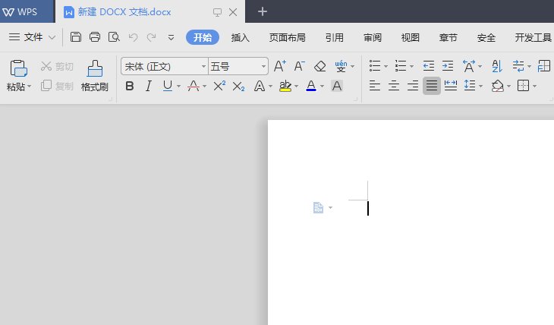554x325 pixels.
Task: Click the Paste clipboard icon
Action: click(x=18, y=68)
